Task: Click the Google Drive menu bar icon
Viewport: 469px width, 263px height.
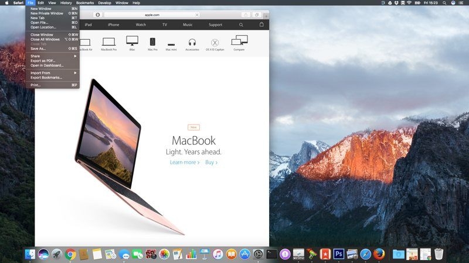Action: point(390,3)
